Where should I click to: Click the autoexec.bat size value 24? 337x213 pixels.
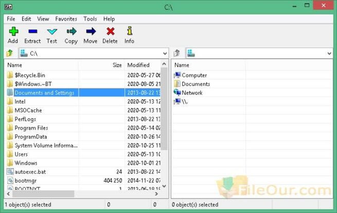point(119,172)
